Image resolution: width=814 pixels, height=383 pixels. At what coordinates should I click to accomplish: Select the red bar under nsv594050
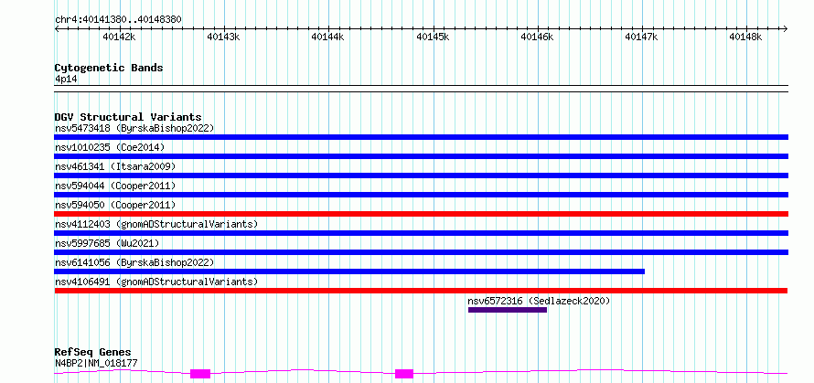(x=421, y=214)
